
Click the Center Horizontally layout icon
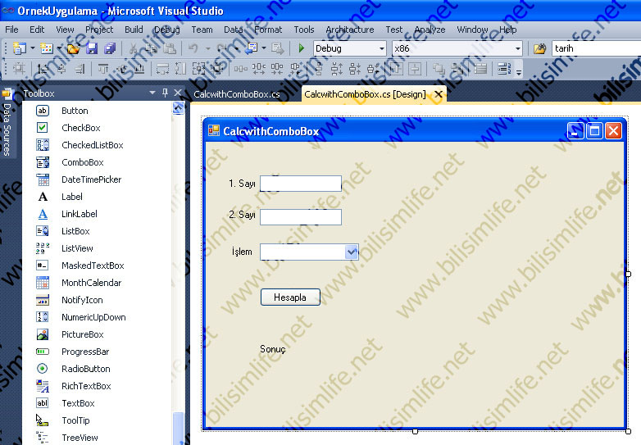[x=396, y=68]
